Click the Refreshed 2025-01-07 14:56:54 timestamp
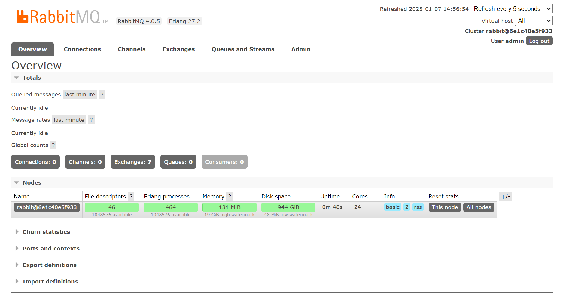 coord(424,9)
